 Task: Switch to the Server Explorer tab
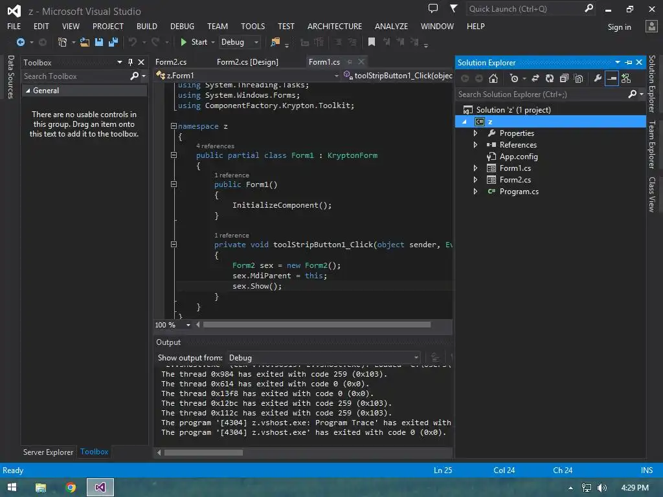(x=48, y=452)
